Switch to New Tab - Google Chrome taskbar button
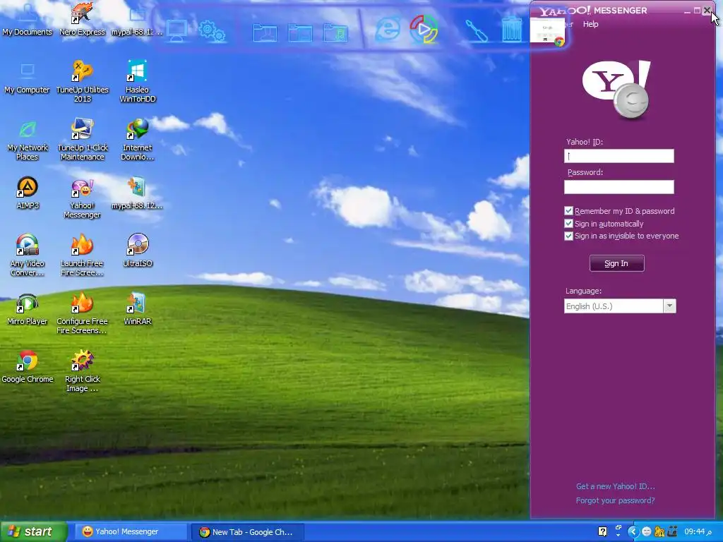Screen dimensions: 723x542 [247, 532]
